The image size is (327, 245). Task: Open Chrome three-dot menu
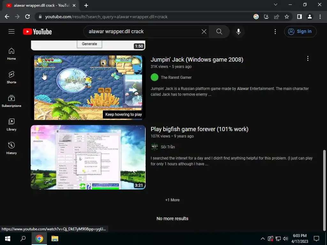click(x=320, y=17)
